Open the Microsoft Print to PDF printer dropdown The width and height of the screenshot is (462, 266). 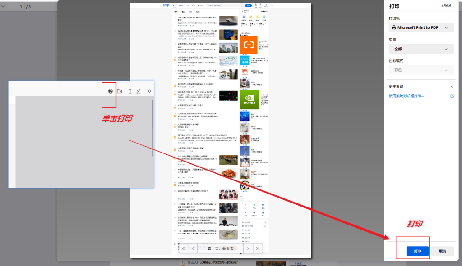[421, 28]
